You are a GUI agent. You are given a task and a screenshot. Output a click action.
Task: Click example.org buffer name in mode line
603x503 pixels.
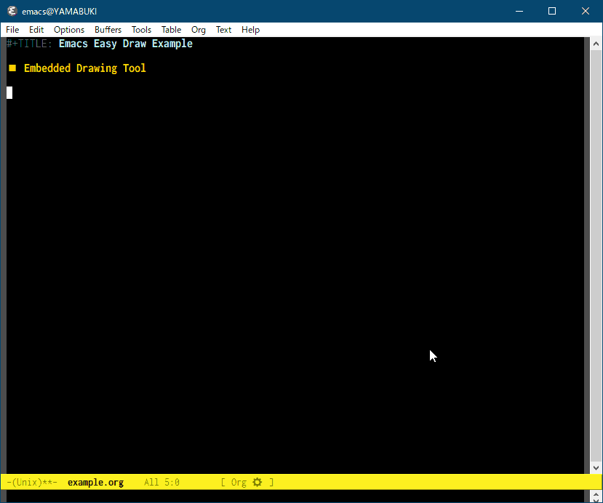pyautogui.click(x=95, y=482)
